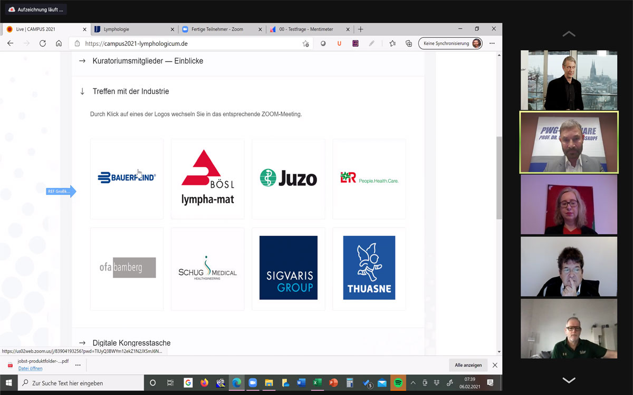Switch to the Lymphologie tab
This screenshot has height=395, width=633.
(x=133, y=29)
